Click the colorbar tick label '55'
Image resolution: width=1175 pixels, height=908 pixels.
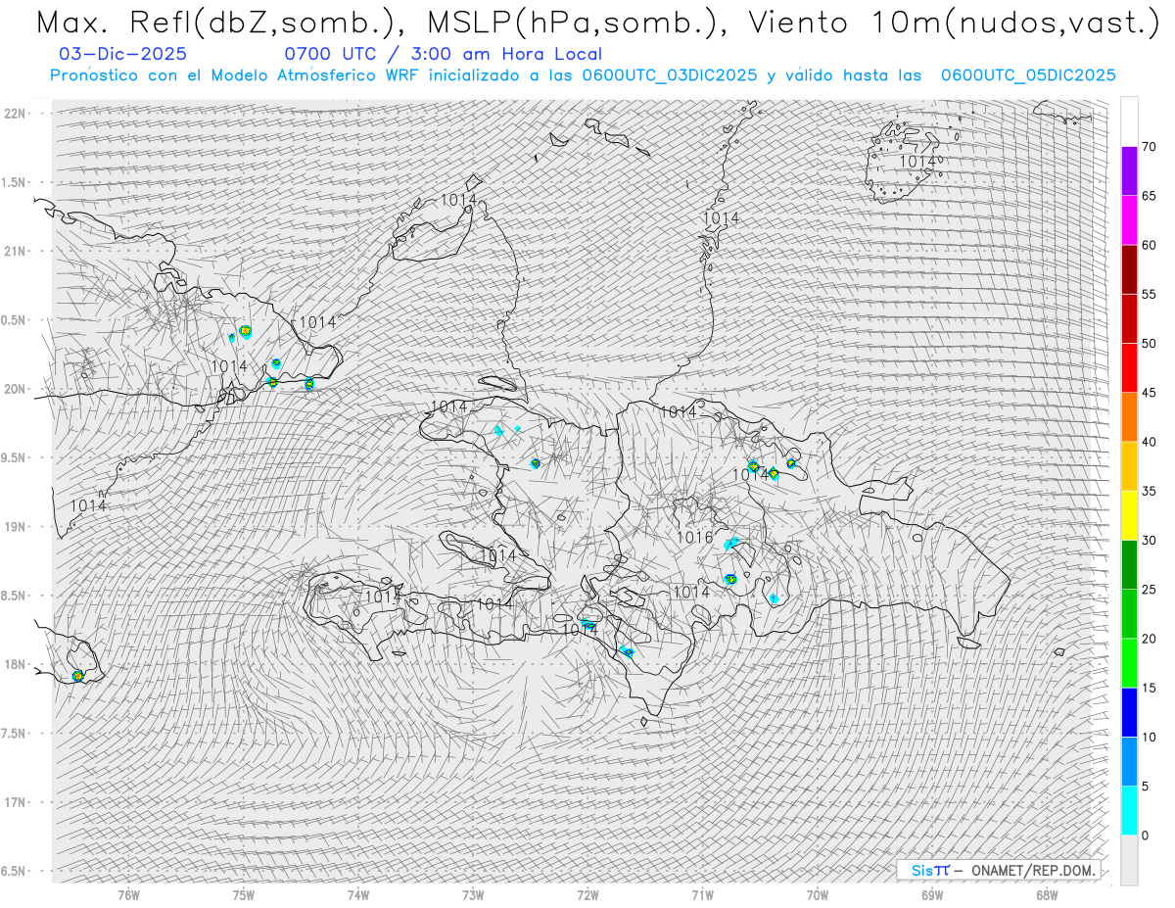coord(1150,294)
